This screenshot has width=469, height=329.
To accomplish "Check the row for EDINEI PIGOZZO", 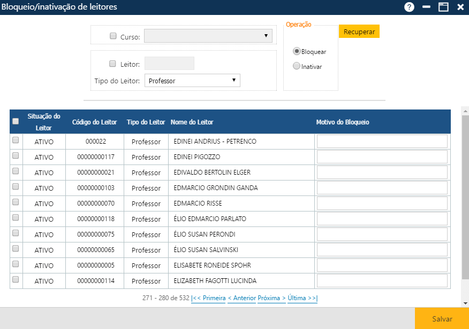I will point(16,156).
